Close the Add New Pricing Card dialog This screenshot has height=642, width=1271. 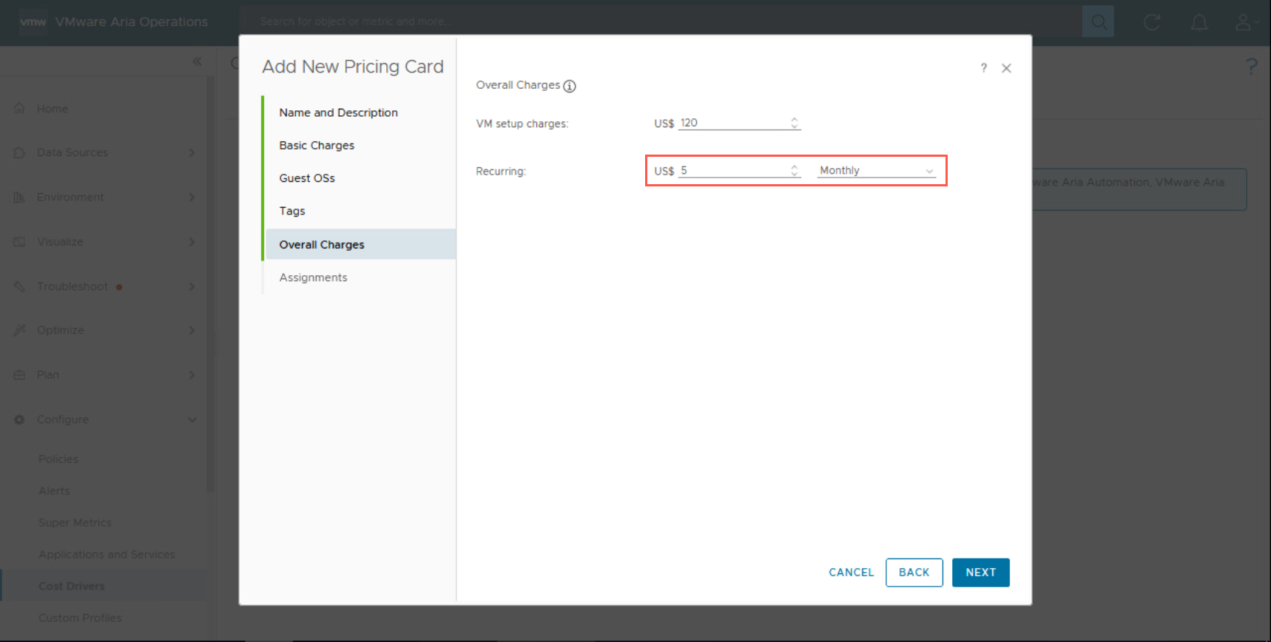[x=1006, y=68]
